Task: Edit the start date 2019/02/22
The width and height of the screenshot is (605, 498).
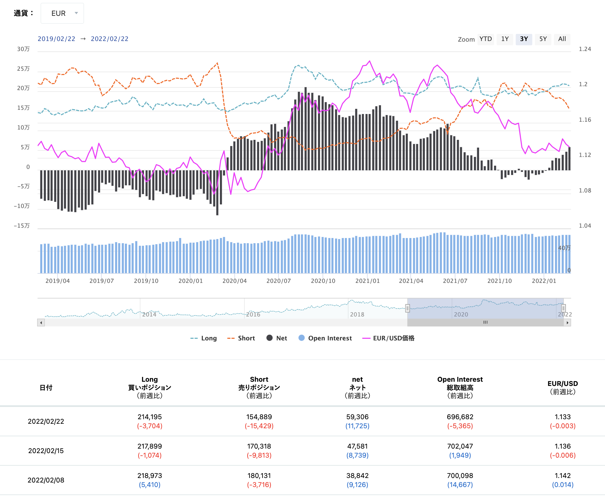Action: [56, 39]
